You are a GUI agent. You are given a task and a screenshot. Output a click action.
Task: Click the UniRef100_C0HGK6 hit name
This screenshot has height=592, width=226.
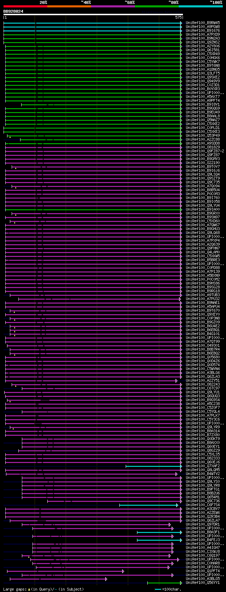(203, 58)
